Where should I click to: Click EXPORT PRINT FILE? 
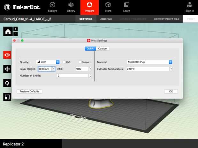click(x=167, y=19)
